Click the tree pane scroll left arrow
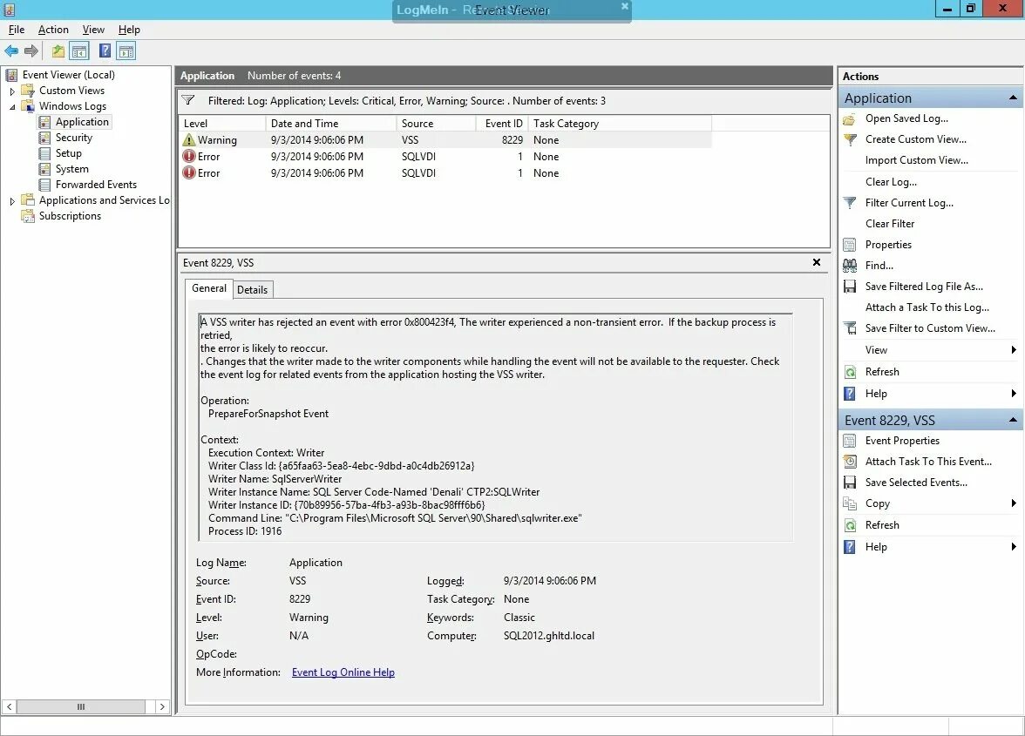The image size is (1025, 736). coord(9,706)
